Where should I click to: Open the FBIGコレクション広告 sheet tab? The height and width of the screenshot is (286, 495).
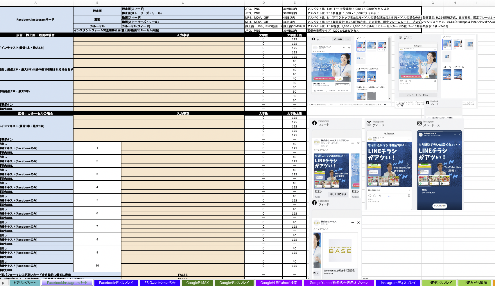coord(160,283)
